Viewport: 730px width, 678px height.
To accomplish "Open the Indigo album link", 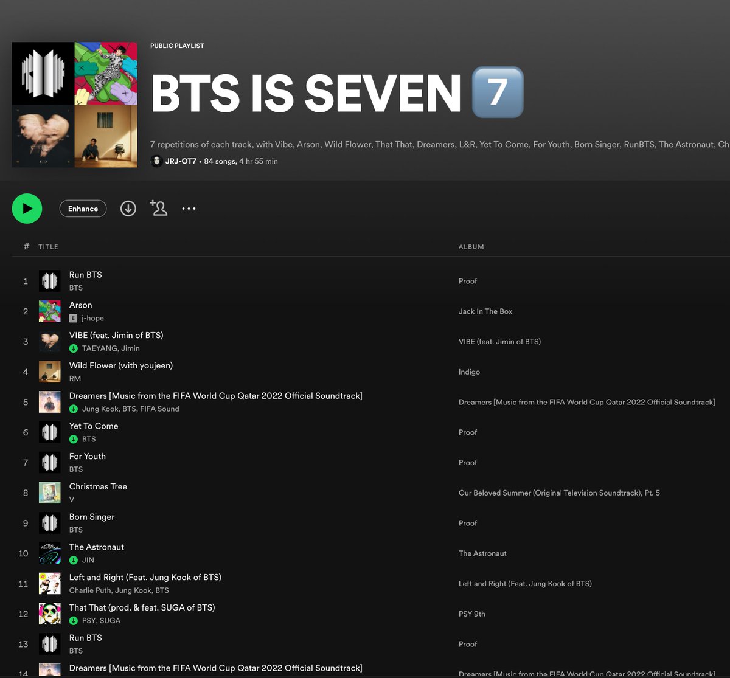I will coord(469,372).
